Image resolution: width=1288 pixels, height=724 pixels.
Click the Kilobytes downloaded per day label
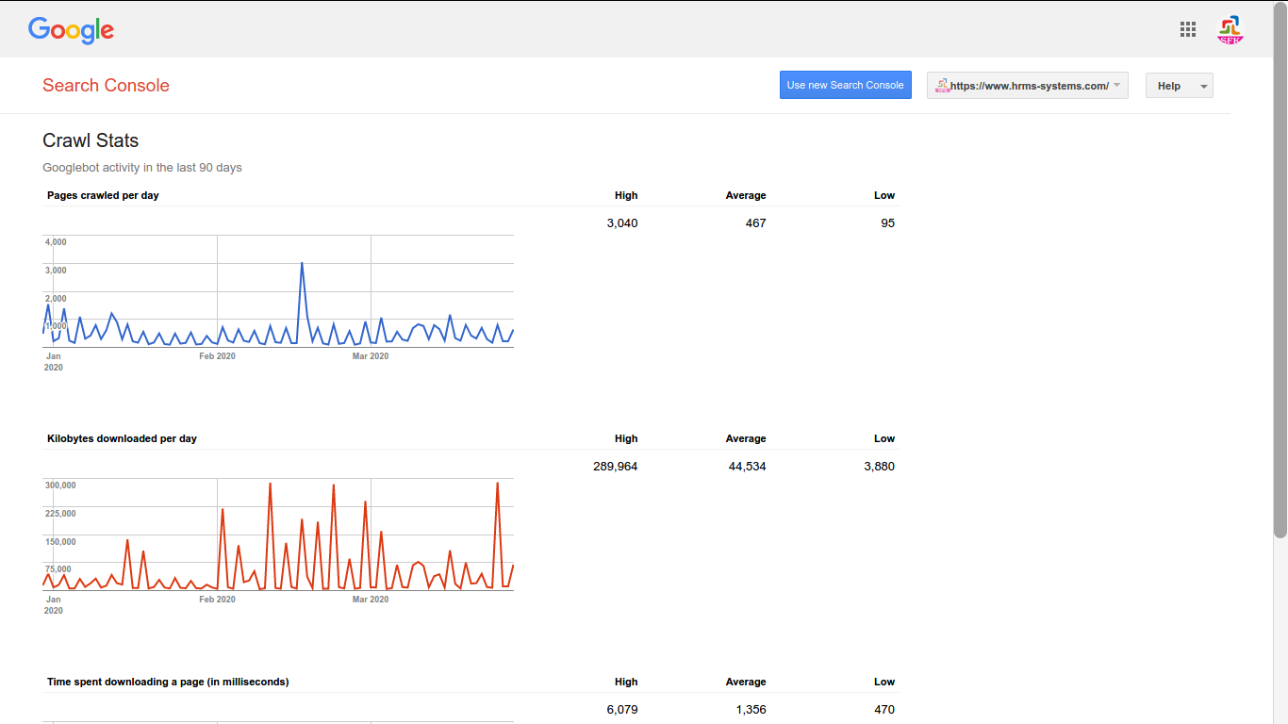click(122, 438)
